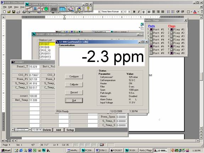Apply Justify alignment in Word toolbar
This screenshot has height=153, width=204.
(163, 12)
